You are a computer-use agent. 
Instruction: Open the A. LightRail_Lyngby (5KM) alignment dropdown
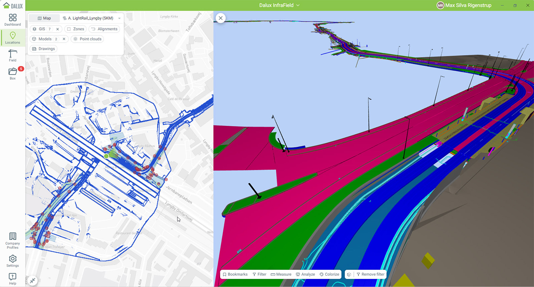(x=91, y=18)
